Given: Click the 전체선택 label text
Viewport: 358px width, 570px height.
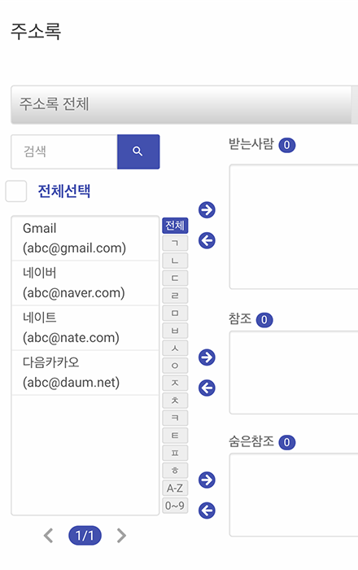Looking at the screenshot, I should [x=64, y=191].
